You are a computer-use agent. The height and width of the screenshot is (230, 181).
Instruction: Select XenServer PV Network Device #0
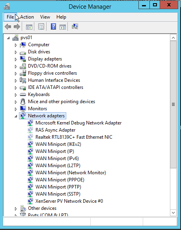tap(69, 201)
